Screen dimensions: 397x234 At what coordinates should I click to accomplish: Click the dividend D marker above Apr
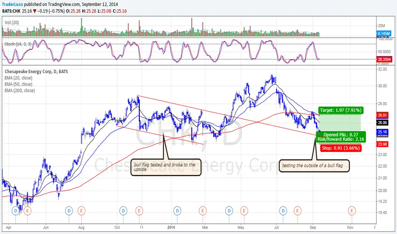(x=15, y=211)
